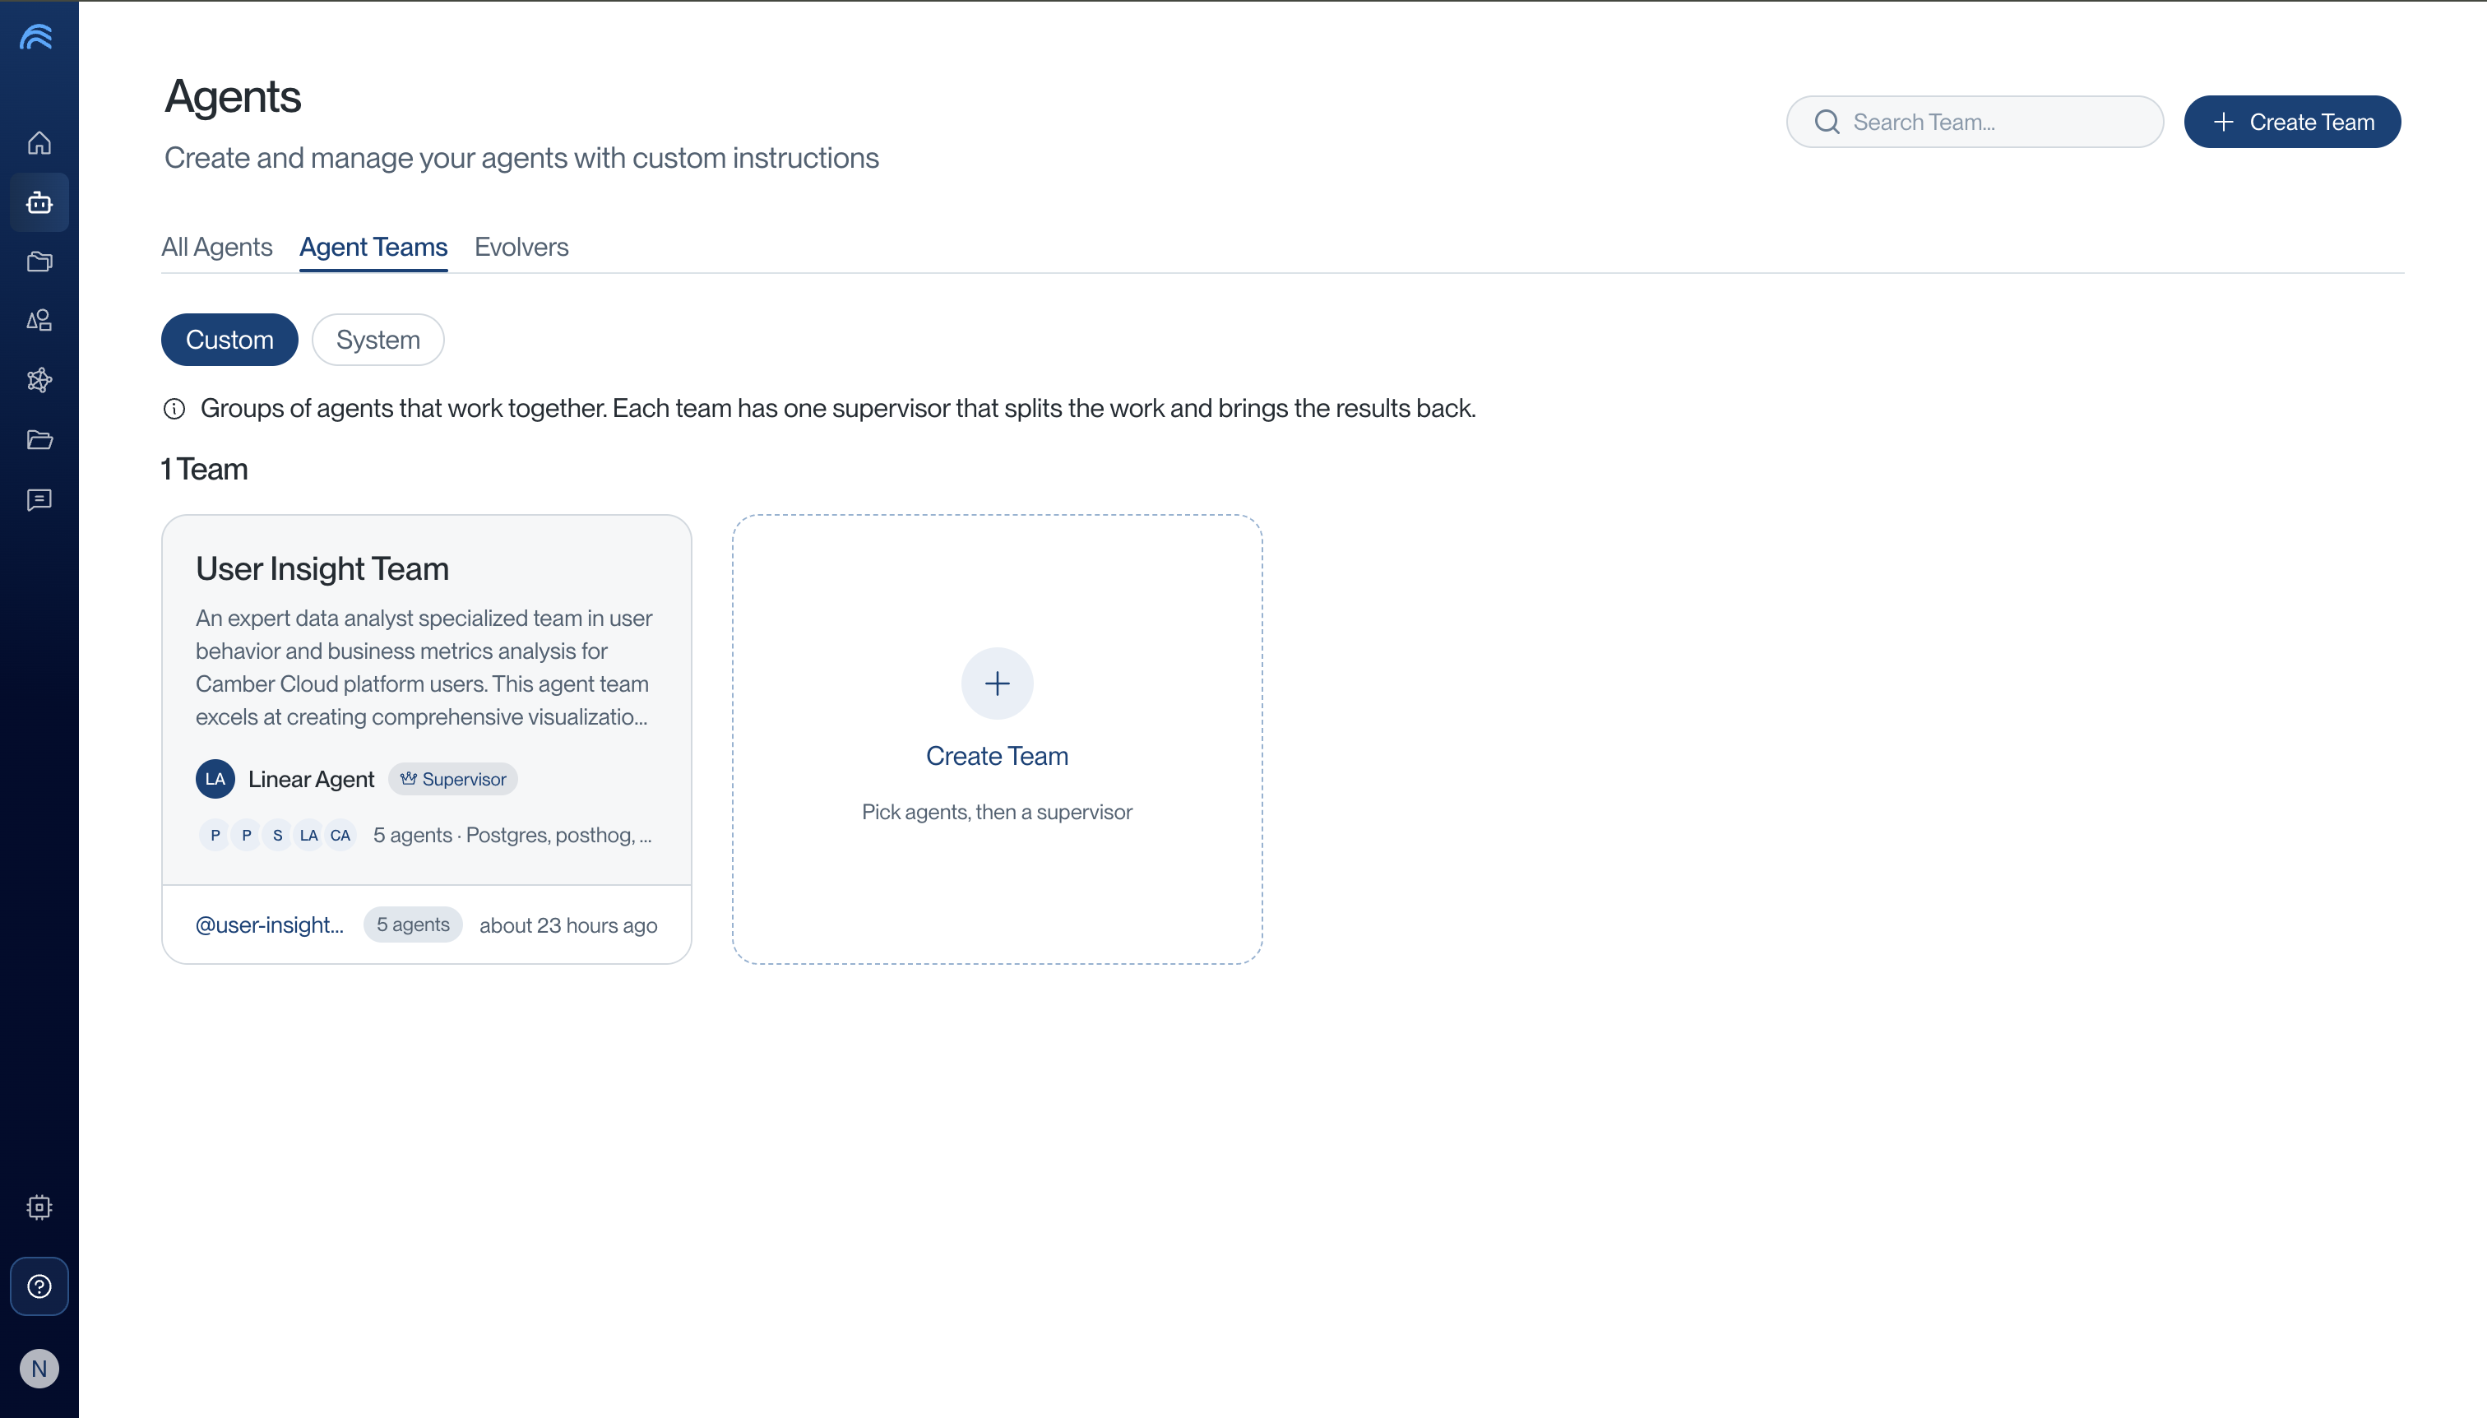
Task: Click the 'about 23 hours ago' timestamp
Action: [567, 925]
